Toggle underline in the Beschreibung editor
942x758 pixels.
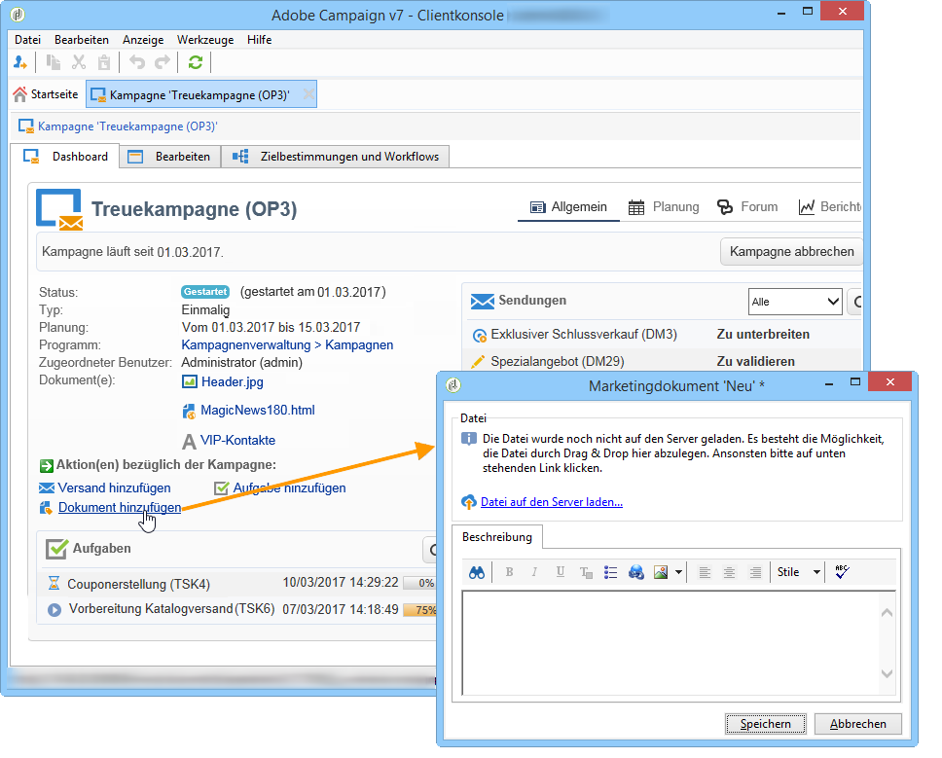(560, 572)
